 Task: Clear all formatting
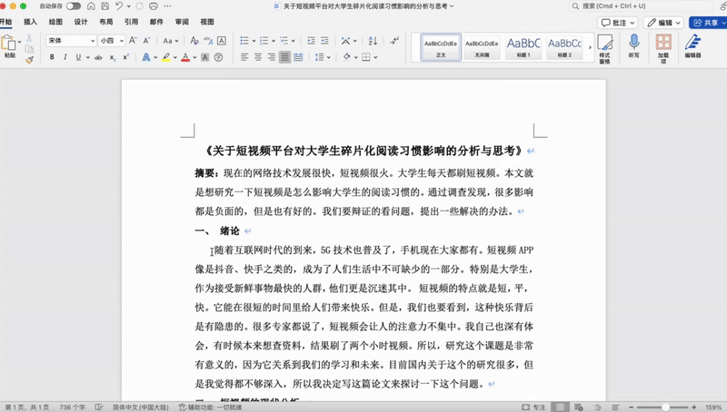[194, 41]
